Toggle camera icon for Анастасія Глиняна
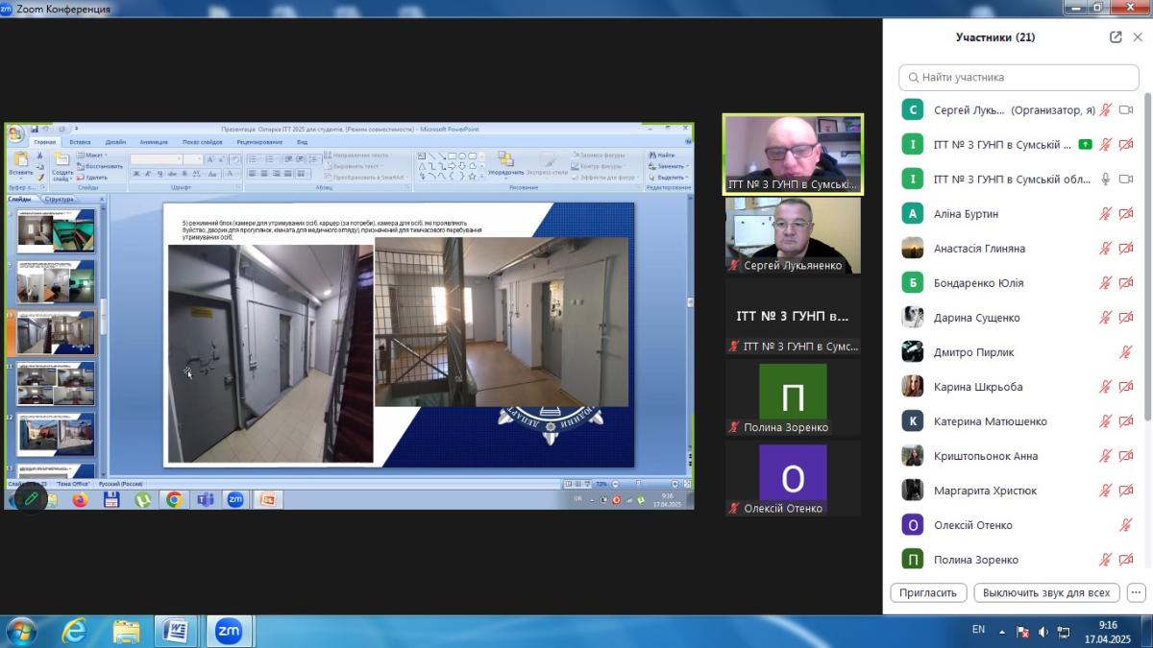This screenshot has height=648, width=1153. point(1126,249)
